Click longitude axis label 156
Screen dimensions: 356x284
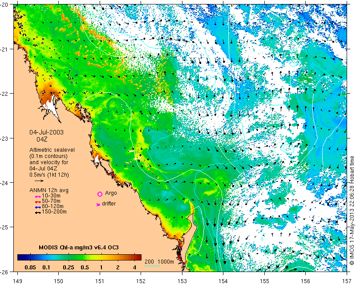pos(306,281)
